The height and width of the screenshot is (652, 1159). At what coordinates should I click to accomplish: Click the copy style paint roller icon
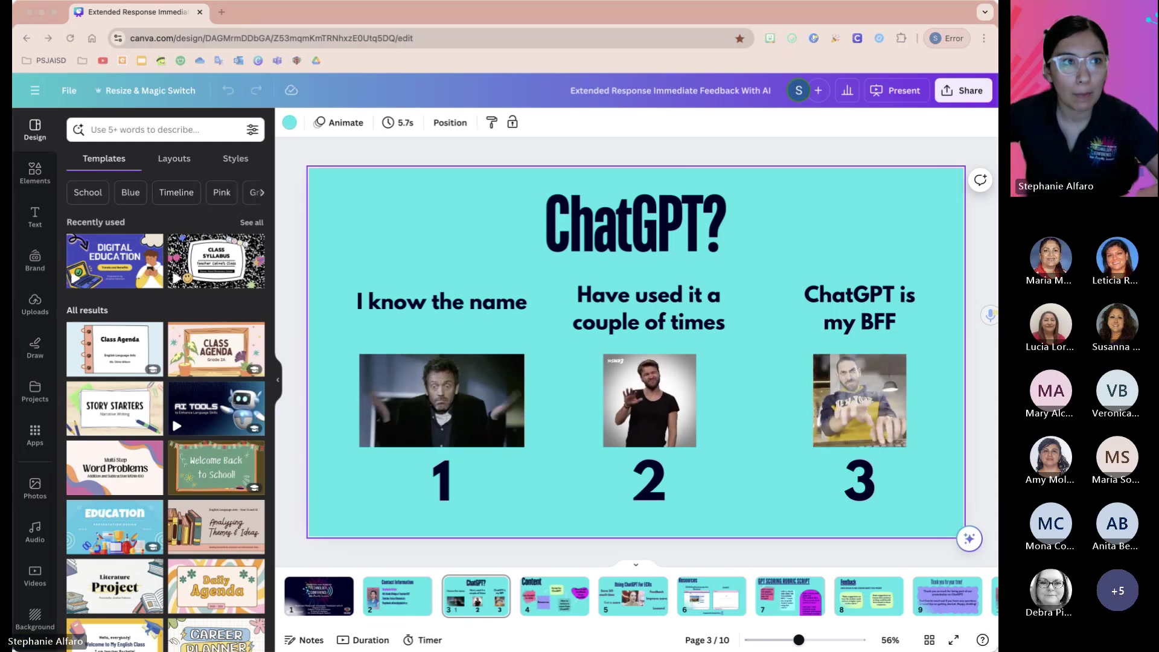492,123
